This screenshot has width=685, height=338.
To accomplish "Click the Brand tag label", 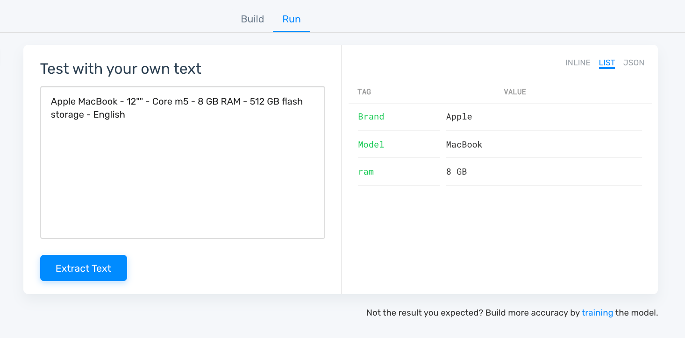I will tap(371, 117).
